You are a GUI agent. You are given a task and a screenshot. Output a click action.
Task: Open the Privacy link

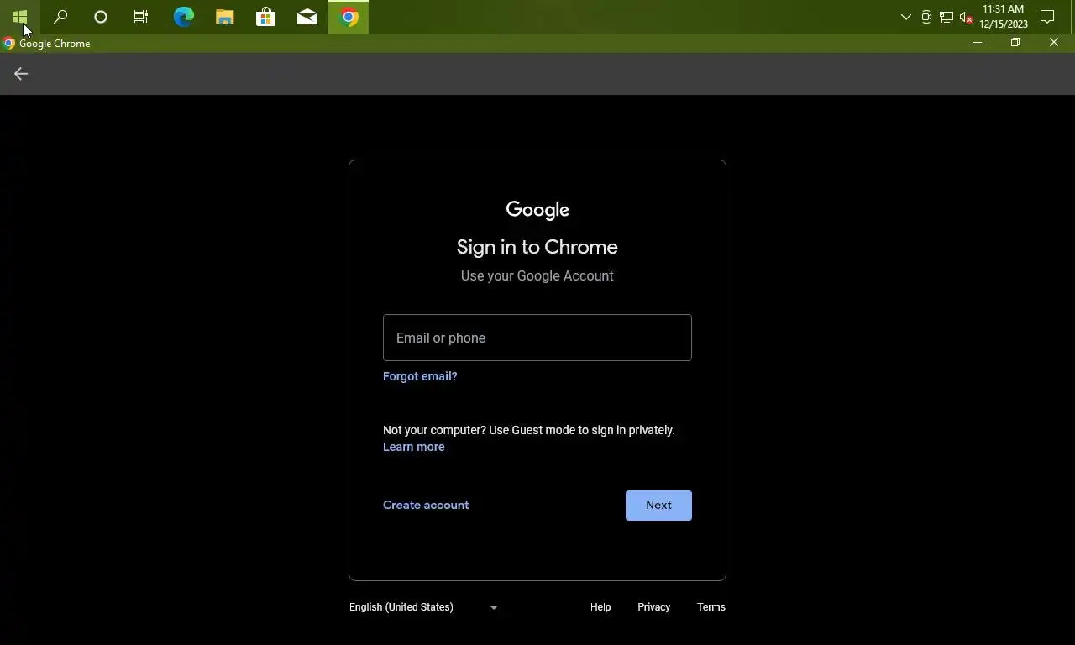tap(653, 607)
